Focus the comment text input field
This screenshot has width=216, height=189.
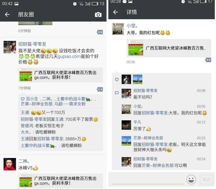tap(148, 180)
